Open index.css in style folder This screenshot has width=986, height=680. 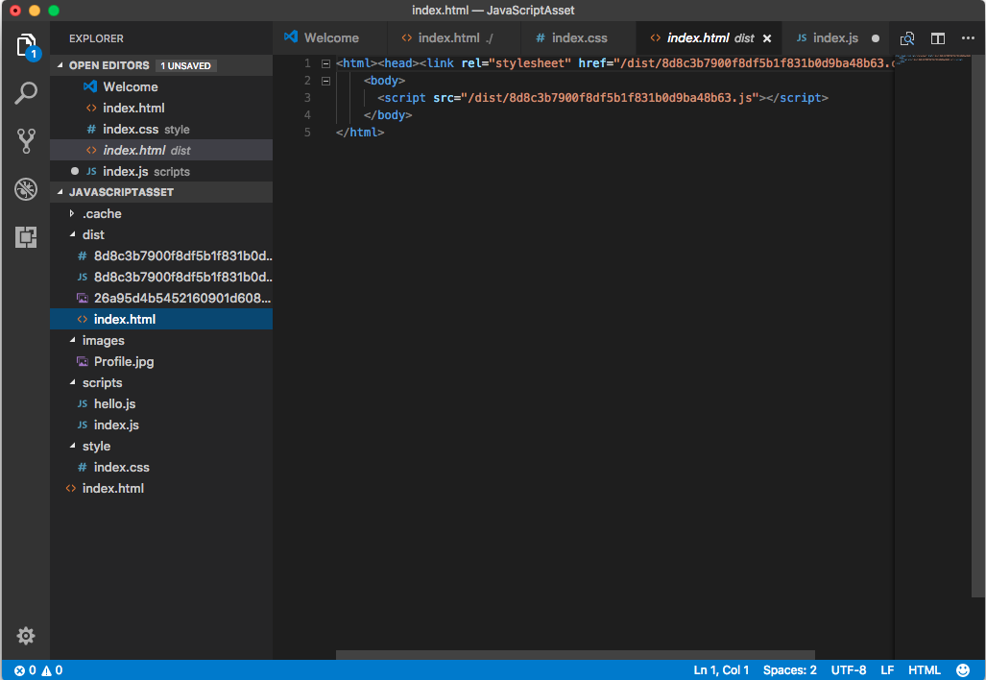point(161,468)
